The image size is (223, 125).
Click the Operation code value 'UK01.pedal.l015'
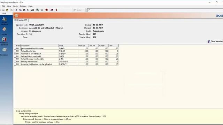click(37, 25)
